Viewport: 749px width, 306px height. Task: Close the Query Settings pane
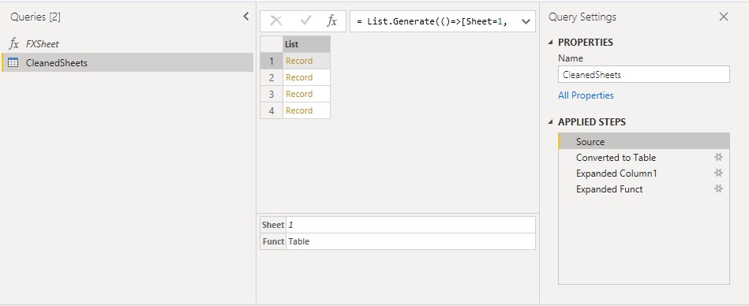click(x=724, y=17)
